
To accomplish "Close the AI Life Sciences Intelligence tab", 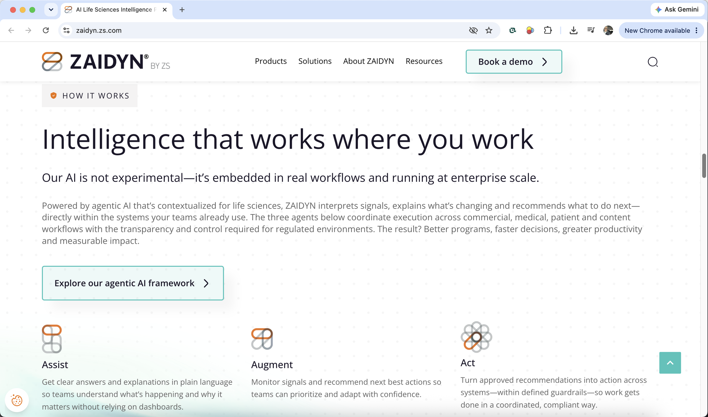I will [165, 10].
